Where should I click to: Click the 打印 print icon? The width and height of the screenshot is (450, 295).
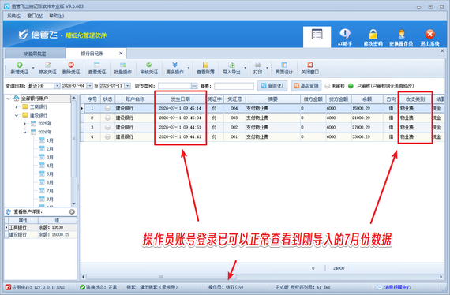[x=257, y=65]
